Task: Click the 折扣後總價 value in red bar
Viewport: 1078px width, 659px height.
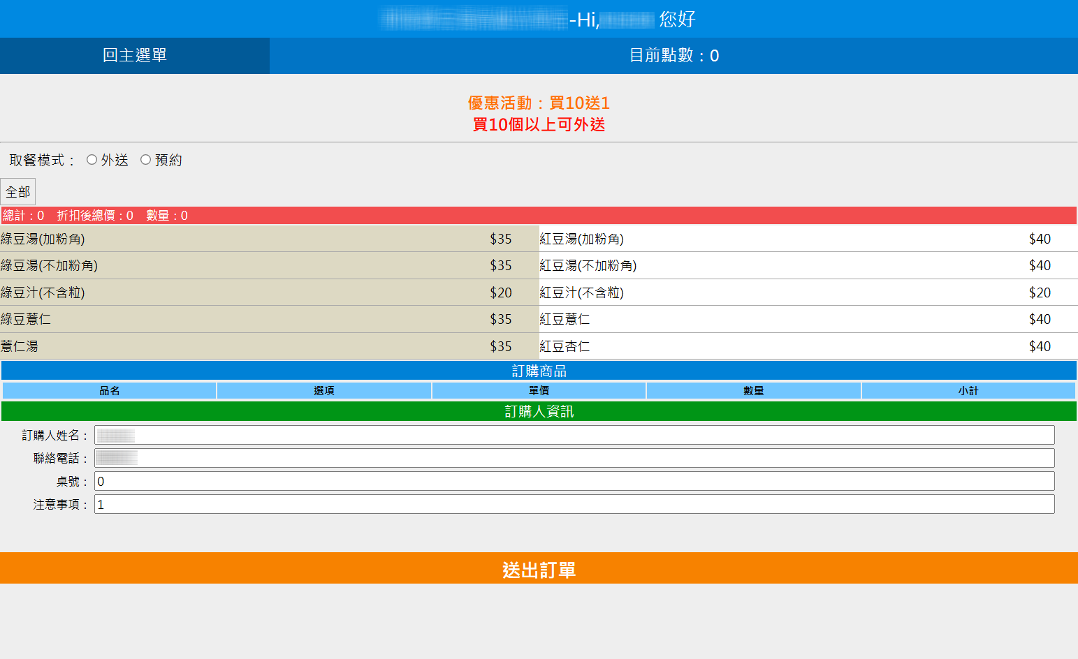Action: pos(95,216)
